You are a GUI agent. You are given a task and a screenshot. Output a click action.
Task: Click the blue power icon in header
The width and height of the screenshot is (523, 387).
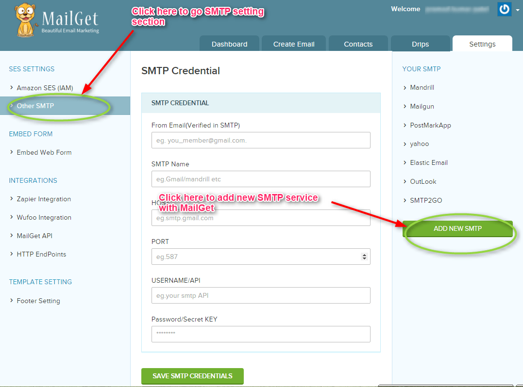coord(504,9)
